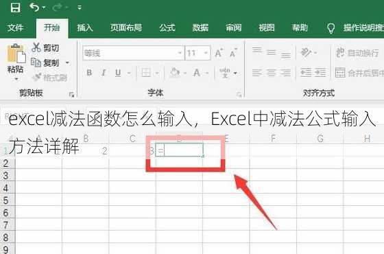
Task: Select column G header
Action: [x=320, y=139]
